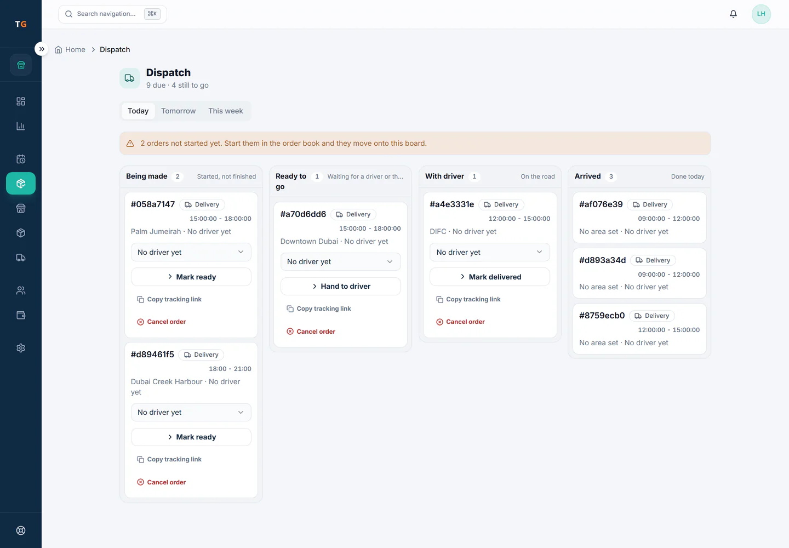Open arrived order card #af076e39
The height and width of the screenshot is (548, 789).
tap(639, 218)
